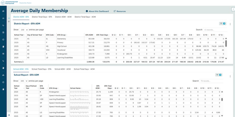The image size is (235, 117).
Task: Select the Primary EFA Group cell
Action: click(60, 43)
